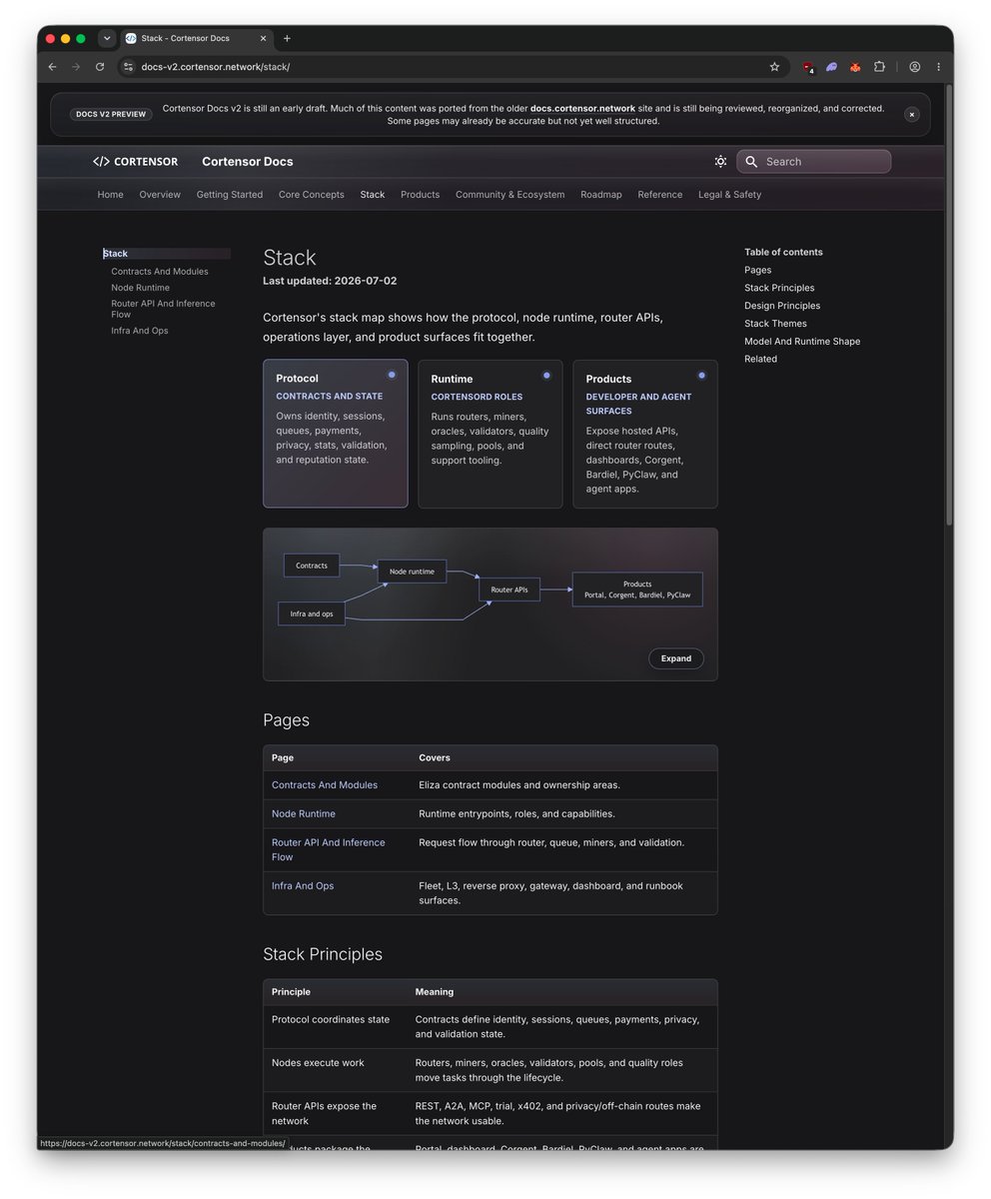Toggle the light/dark theme sun icon
Image resolution: width=991 pixels, height=1199 pixels.
[x=720, y=161]
